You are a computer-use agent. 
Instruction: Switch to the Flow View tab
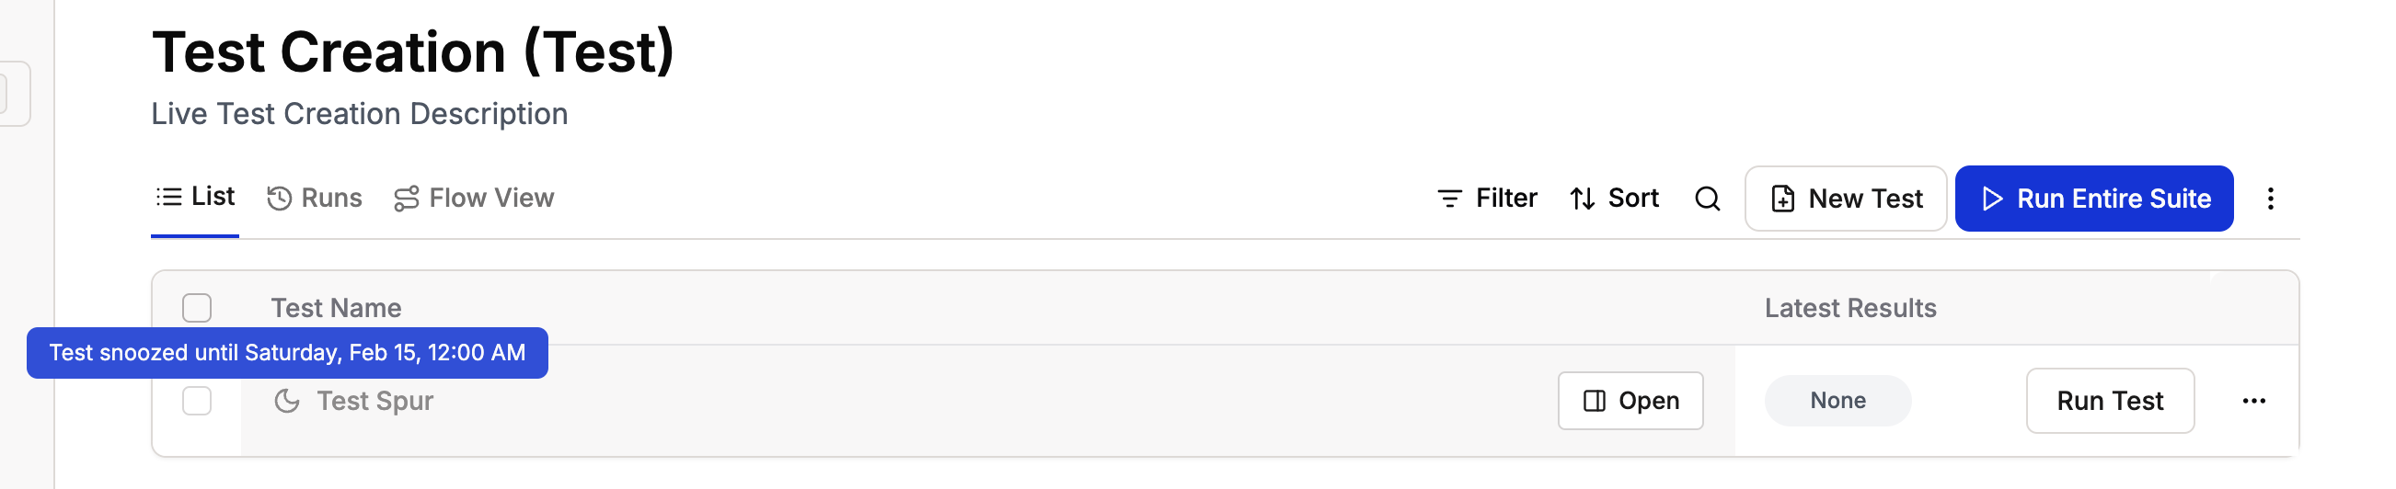coord(475,199)
